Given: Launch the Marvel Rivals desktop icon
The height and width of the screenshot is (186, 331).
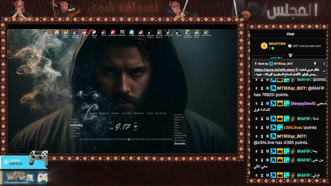Looking at the screenshot, I should (206, 33).
